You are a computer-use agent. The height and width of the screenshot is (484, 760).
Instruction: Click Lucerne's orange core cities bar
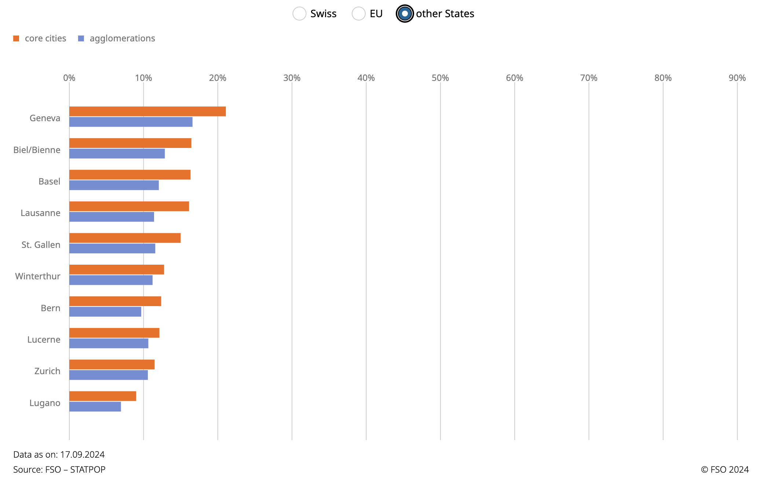coord(114,333)
